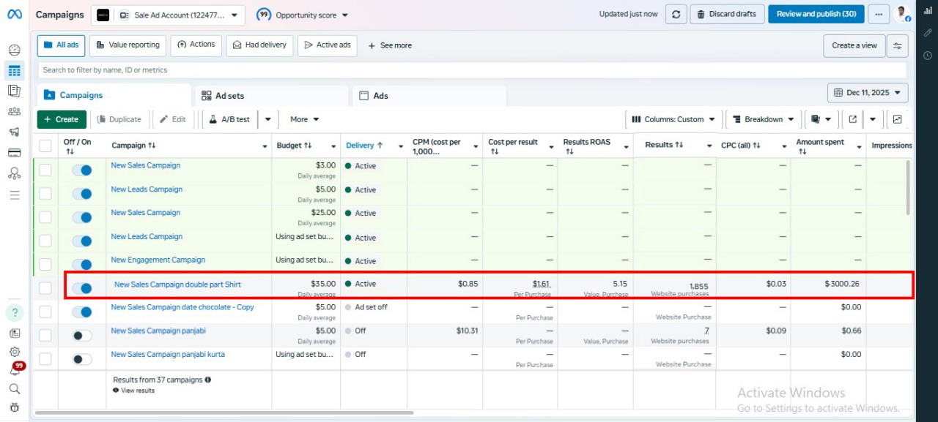Image resolution: width=938 pixels, height=422 pixels.
Task: Click the refresh data icon
Action: pyautogui.click(x=676, y=15)
